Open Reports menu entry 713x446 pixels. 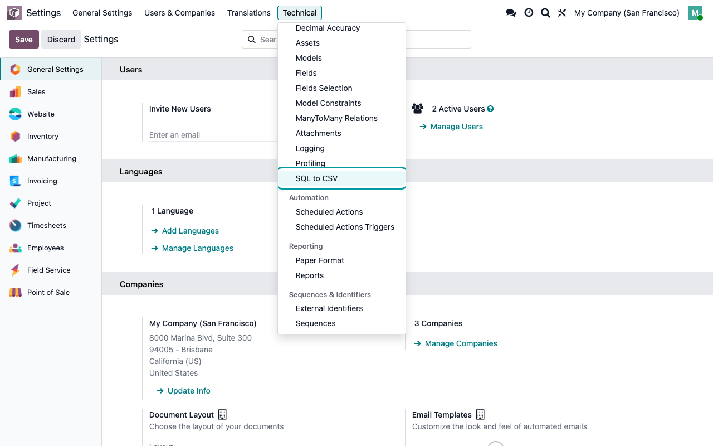pyautogui.click(x=341, y=275)
